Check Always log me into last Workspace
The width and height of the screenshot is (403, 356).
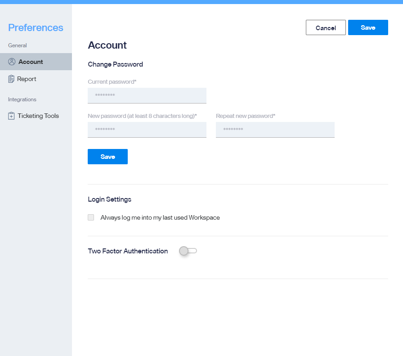tap(91, 217)
